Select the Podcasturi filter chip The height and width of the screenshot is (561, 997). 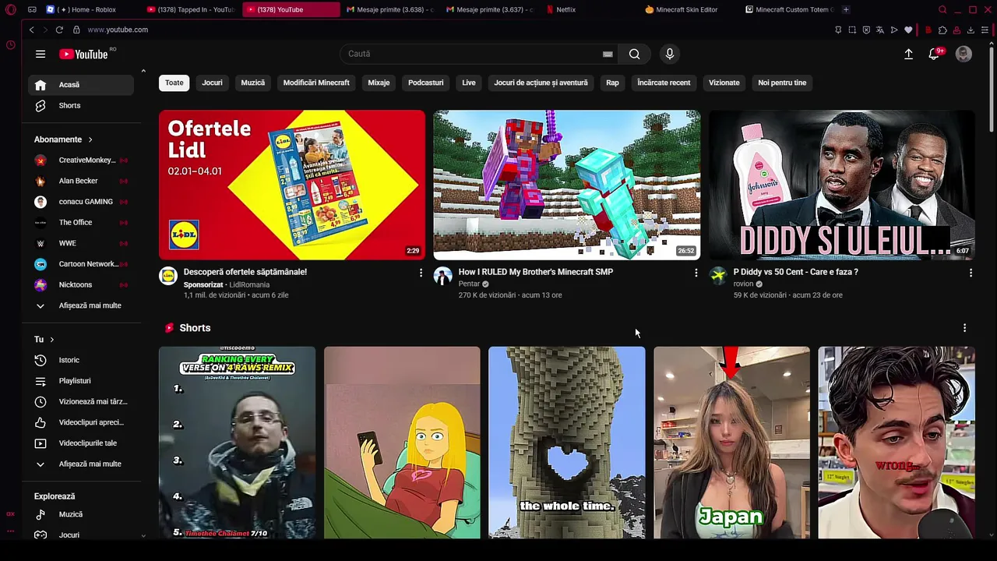[x=425, y=83]
